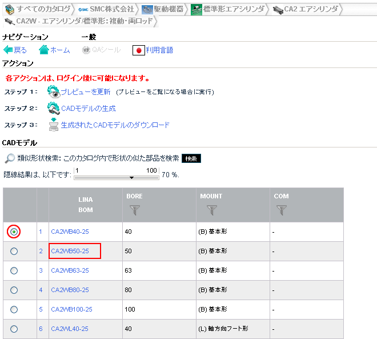Open the BORE column filter
377x339 pixels.
135,210
